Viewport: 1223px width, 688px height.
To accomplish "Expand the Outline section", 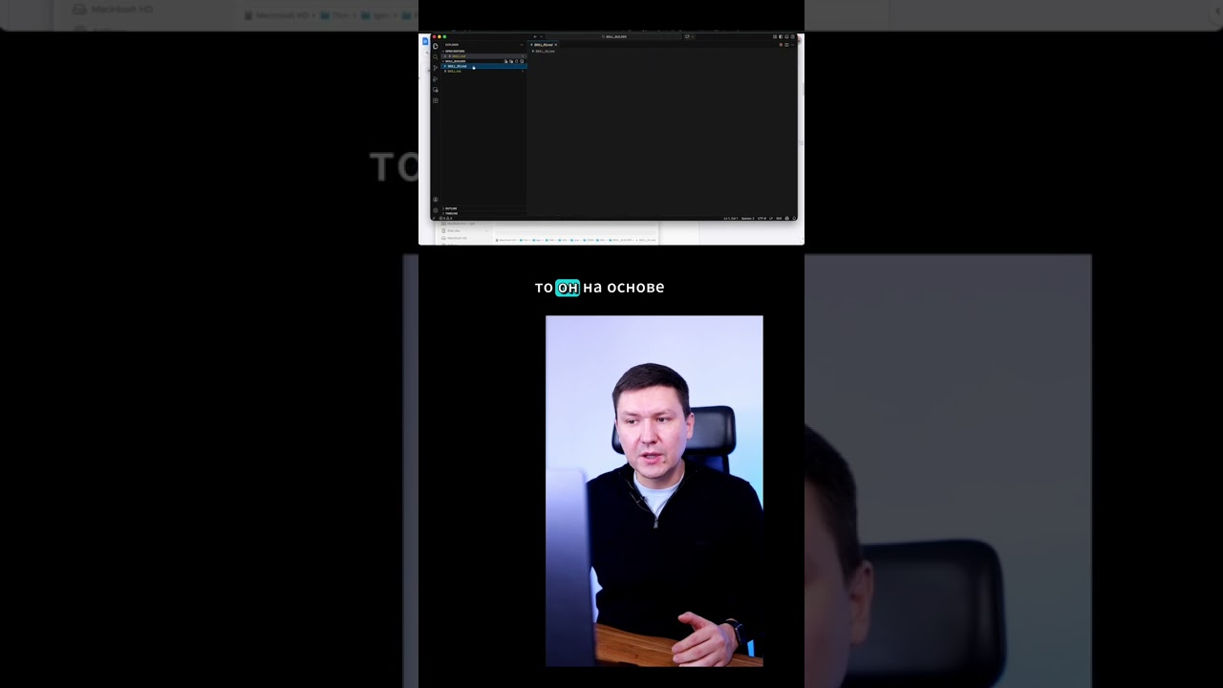I will (483, 208).
